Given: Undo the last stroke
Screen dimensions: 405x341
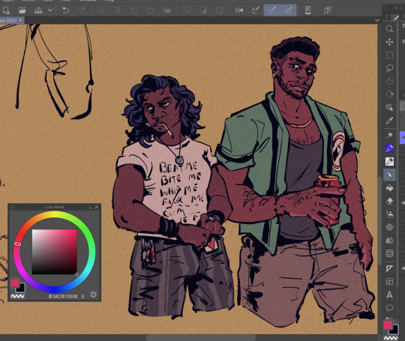Looking at the screenshot, I should click(65, 10).
